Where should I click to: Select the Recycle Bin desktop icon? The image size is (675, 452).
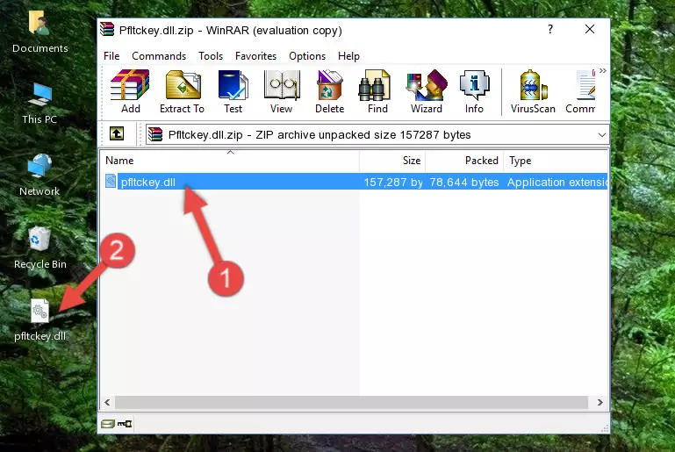(40, 248)
